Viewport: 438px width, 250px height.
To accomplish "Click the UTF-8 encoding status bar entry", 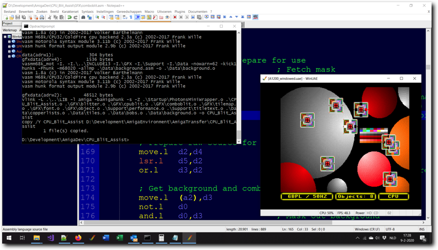I will coord(390,229).
